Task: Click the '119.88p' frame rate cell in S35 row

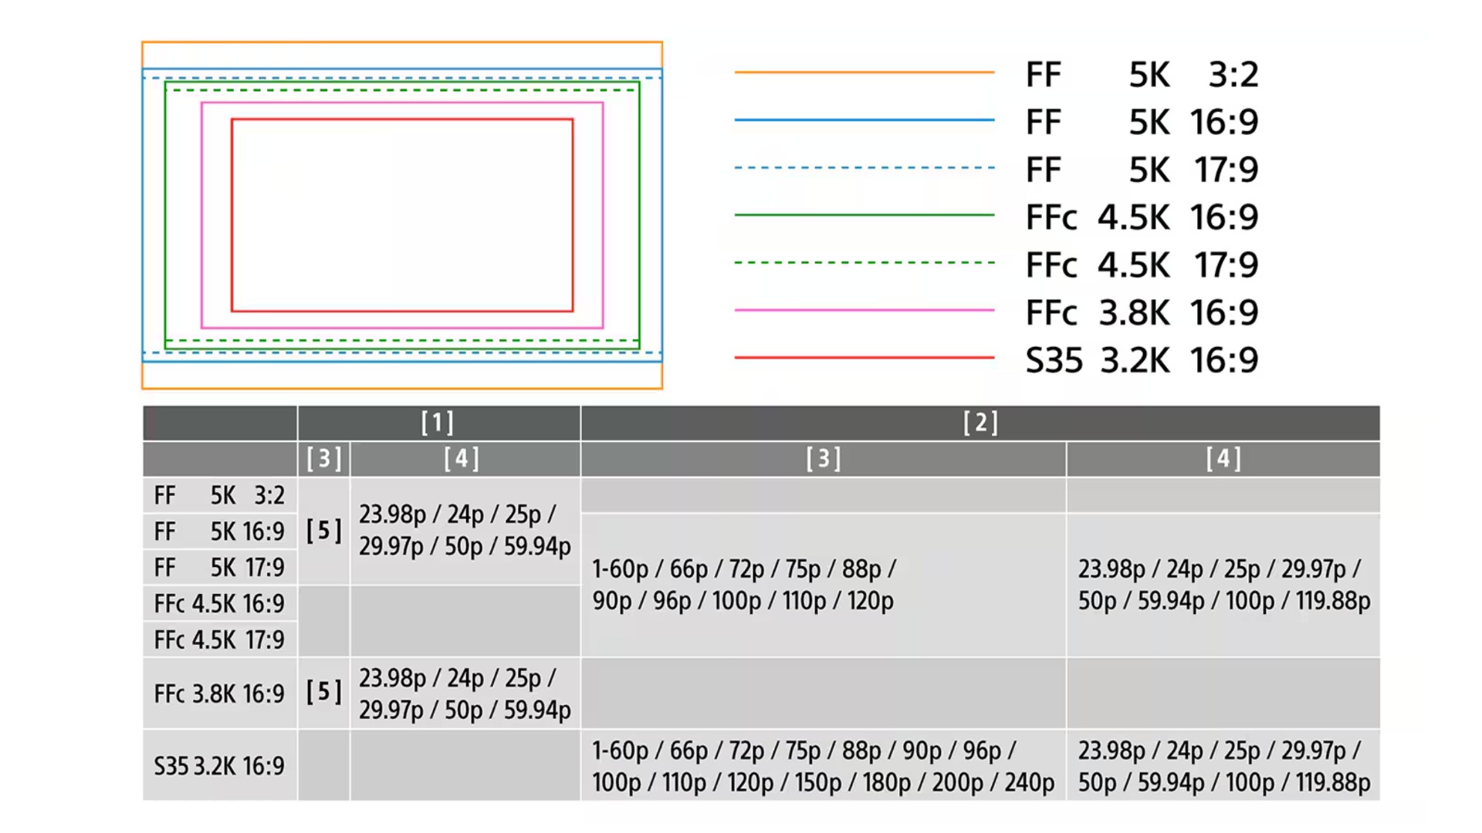Action: pos(1223,766)
